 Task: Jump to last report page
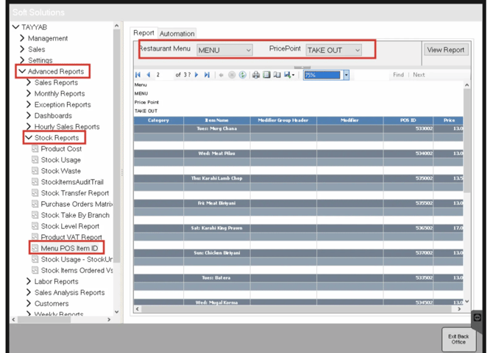(x=207, y=75)
